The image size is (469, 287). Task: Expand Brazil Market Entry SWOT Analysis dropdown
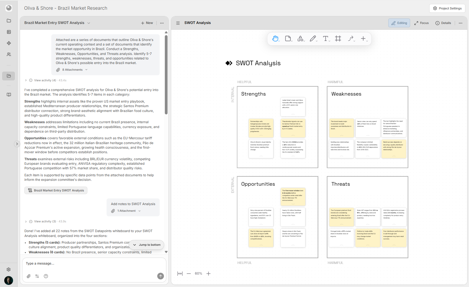click(89, 23)
